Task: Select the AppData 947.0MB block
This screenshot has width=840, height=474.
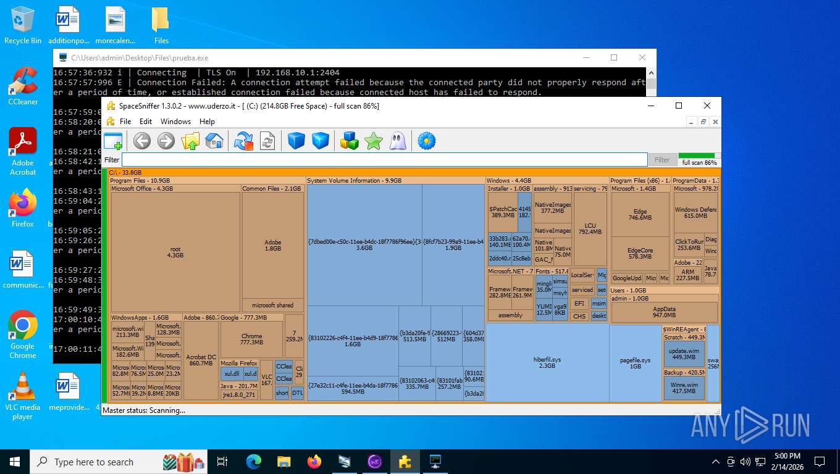Action: pos(664,312)
